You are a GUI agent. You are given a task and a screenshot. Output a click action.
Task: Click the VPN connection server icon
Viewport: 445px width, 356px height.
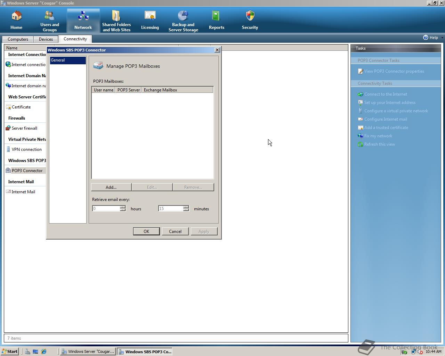(x=8, y=149)
